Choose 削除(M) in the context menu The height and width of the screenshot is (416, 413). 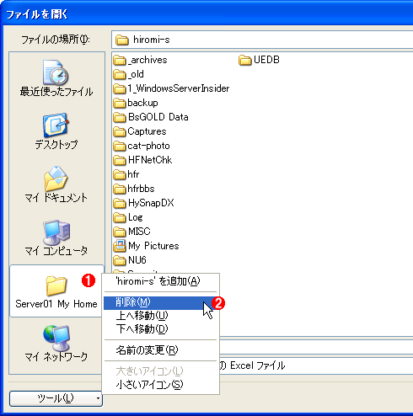(x=161, y=302)
